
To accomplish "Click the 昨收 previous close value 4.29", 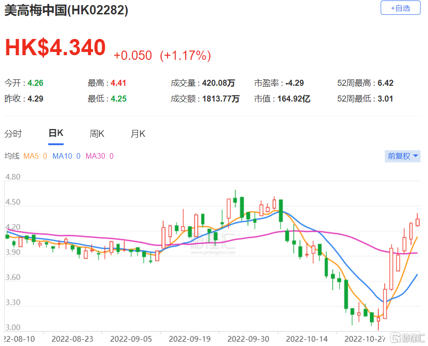I will (x=35, y=99).
